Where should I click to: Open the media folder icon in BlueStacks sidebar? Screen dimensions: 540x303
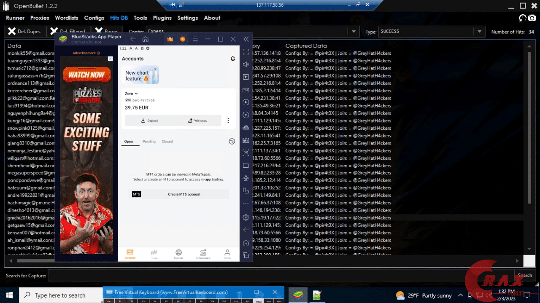coord(246,165)
